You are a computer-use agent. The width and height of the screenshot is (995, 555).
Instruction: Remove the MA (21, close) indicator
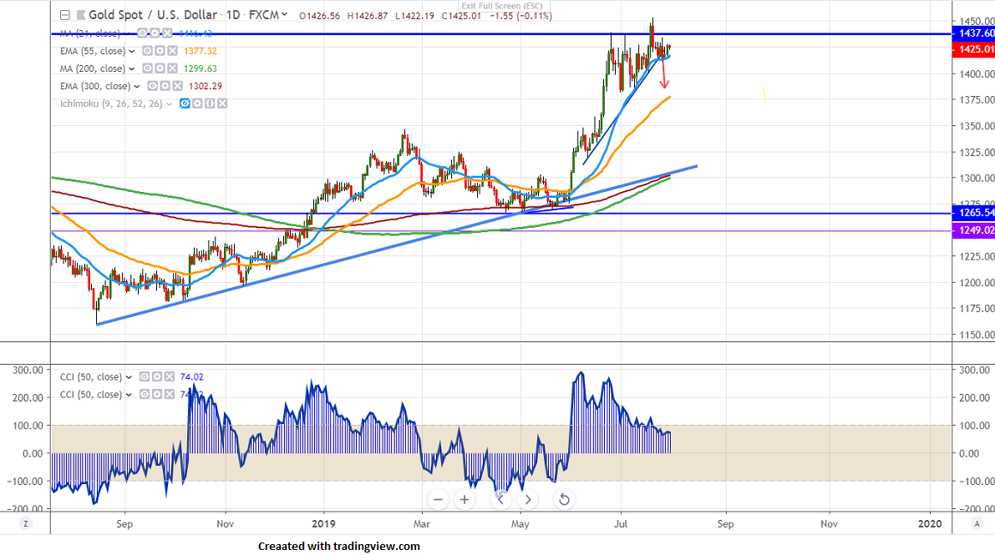tap(167, 33)
